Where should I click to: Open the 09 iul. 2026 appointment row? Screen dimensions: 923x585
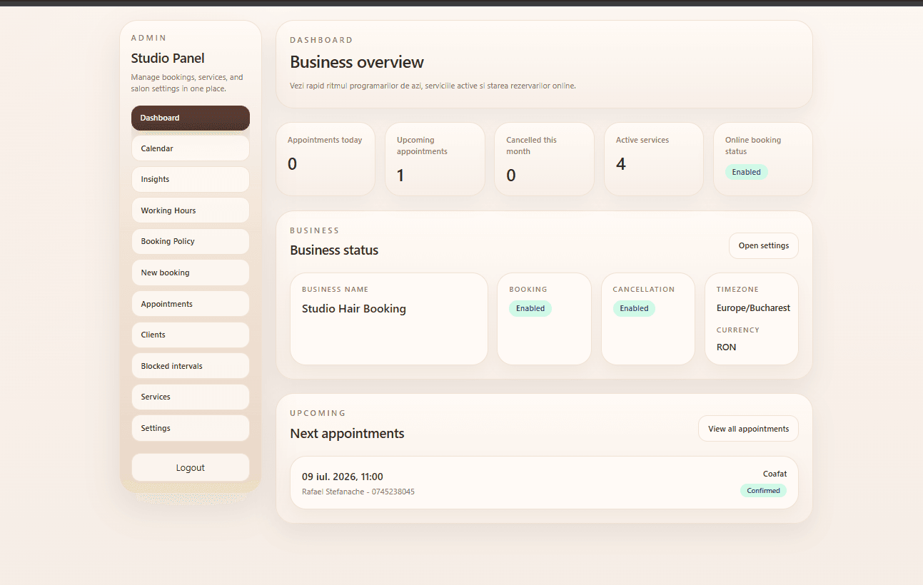tap(544, 483)
